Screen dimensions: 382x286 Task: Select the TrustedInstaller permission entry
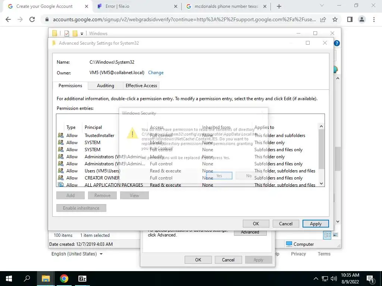188,136
